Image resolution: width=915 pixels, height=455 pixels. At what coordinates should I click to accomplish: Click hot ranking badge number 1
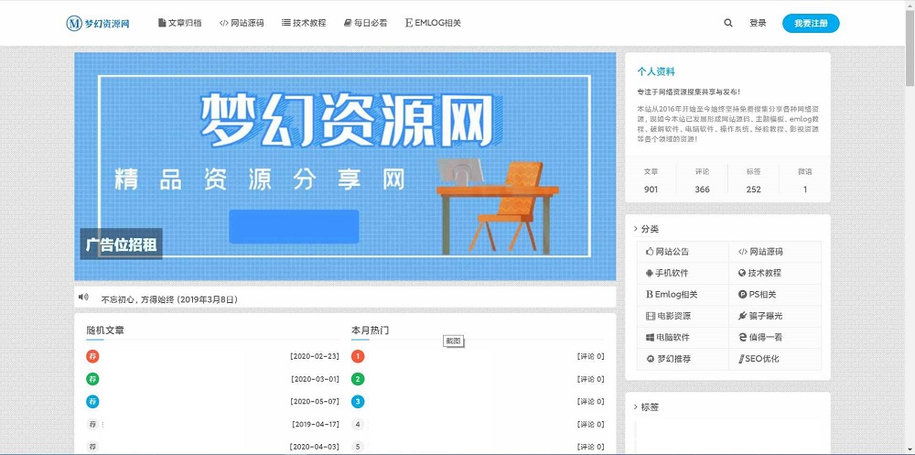(x=358, y=356)
